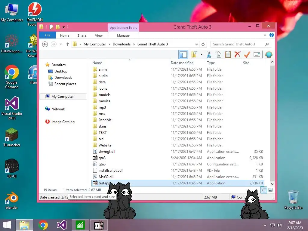
Task: Expand arrow after My Computer breadcrumb
Action: click(x=109, y=44)
